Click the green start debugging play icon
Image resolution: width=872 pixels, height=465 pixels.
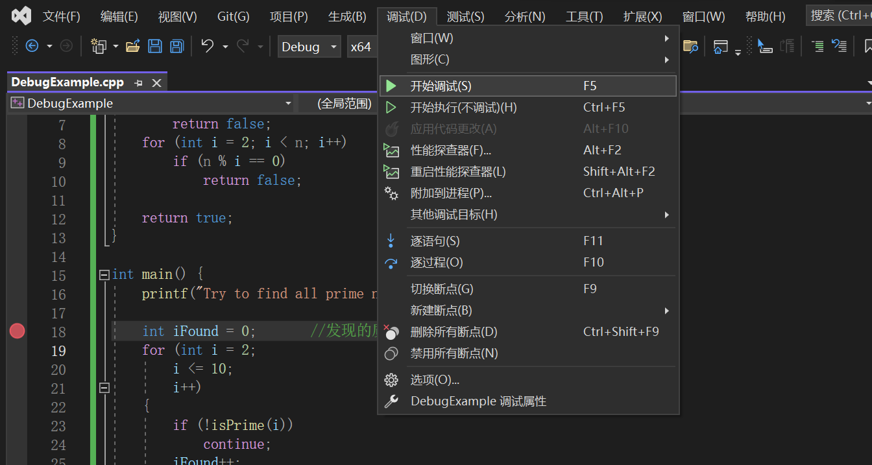[x=391, y=86]
